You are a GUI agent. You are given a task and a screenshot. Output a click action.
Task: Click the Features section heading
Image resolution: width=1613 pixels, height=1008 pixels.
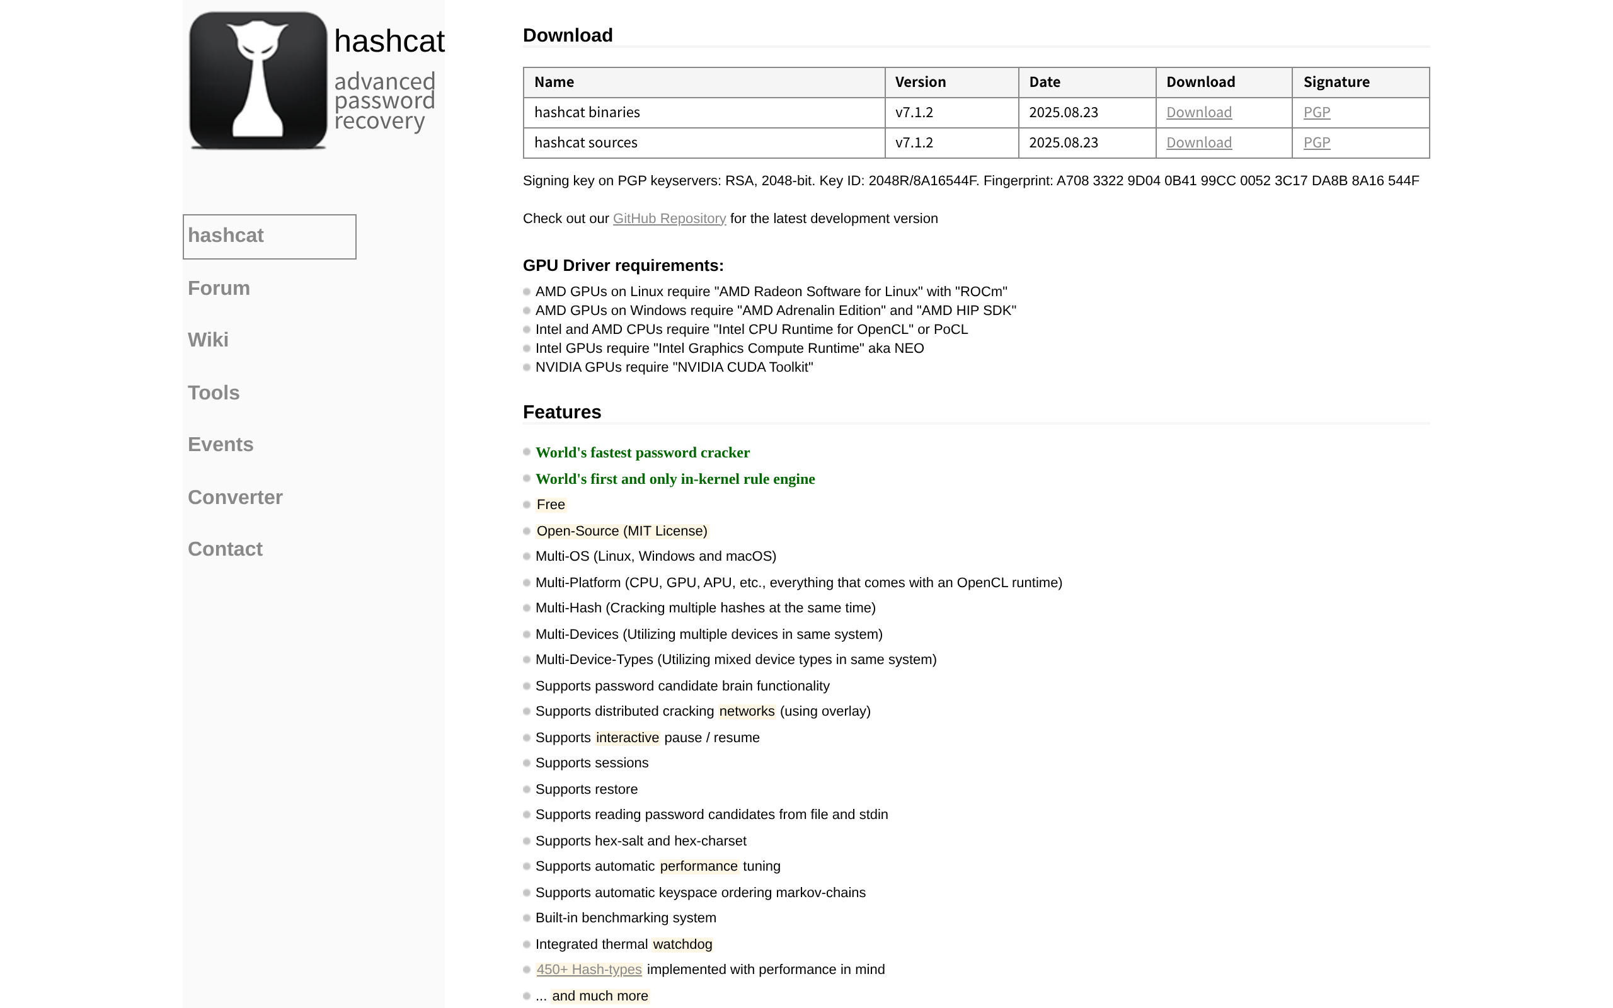(x=562, y=412)
